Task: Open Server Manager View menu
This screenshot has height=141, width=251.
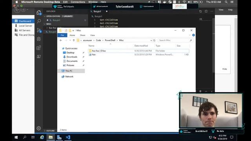Action: [221, 10]
